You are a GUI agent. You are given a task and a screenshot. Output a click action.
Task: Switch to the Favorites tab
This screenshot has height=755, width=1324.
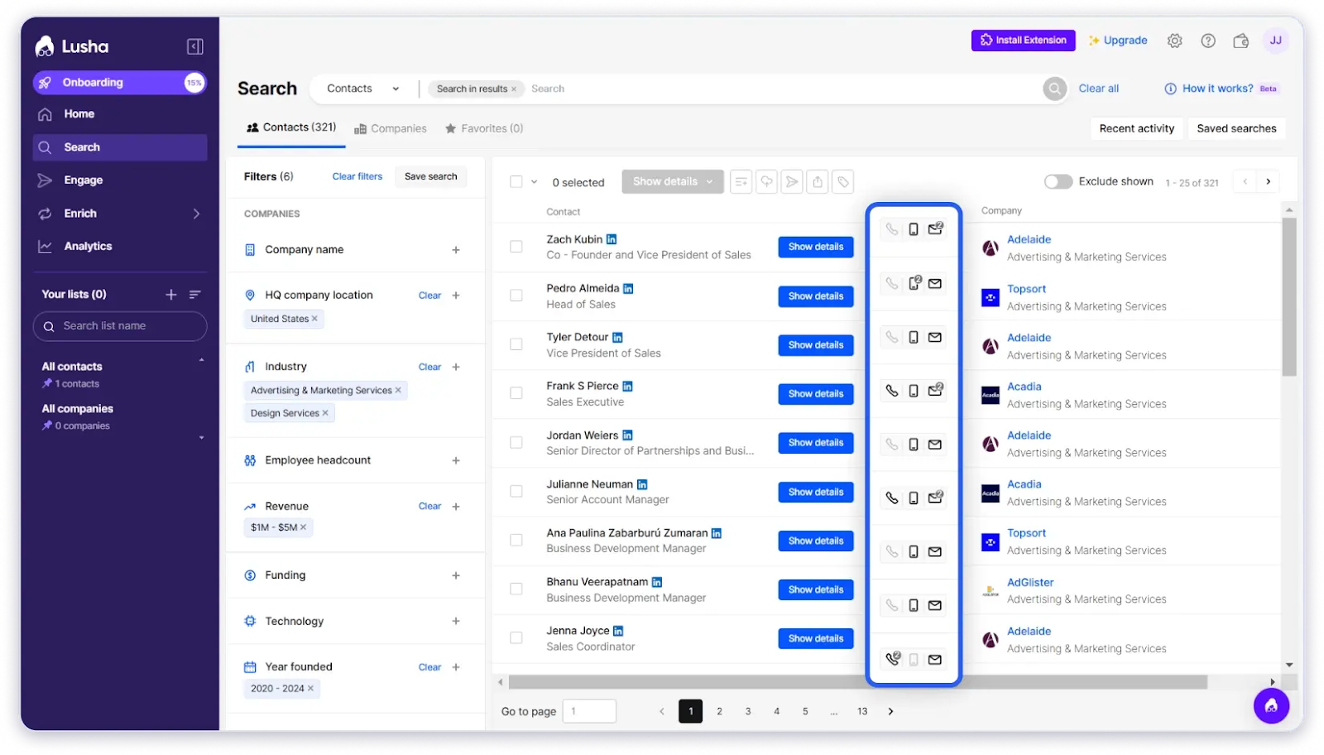[484, 129]
